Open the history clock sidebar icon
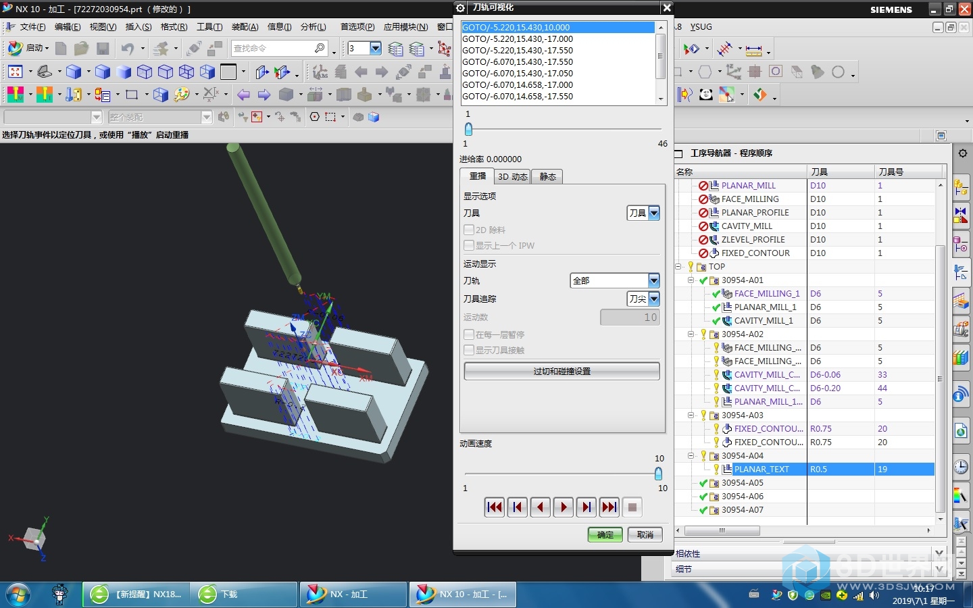 click(961, 466)
